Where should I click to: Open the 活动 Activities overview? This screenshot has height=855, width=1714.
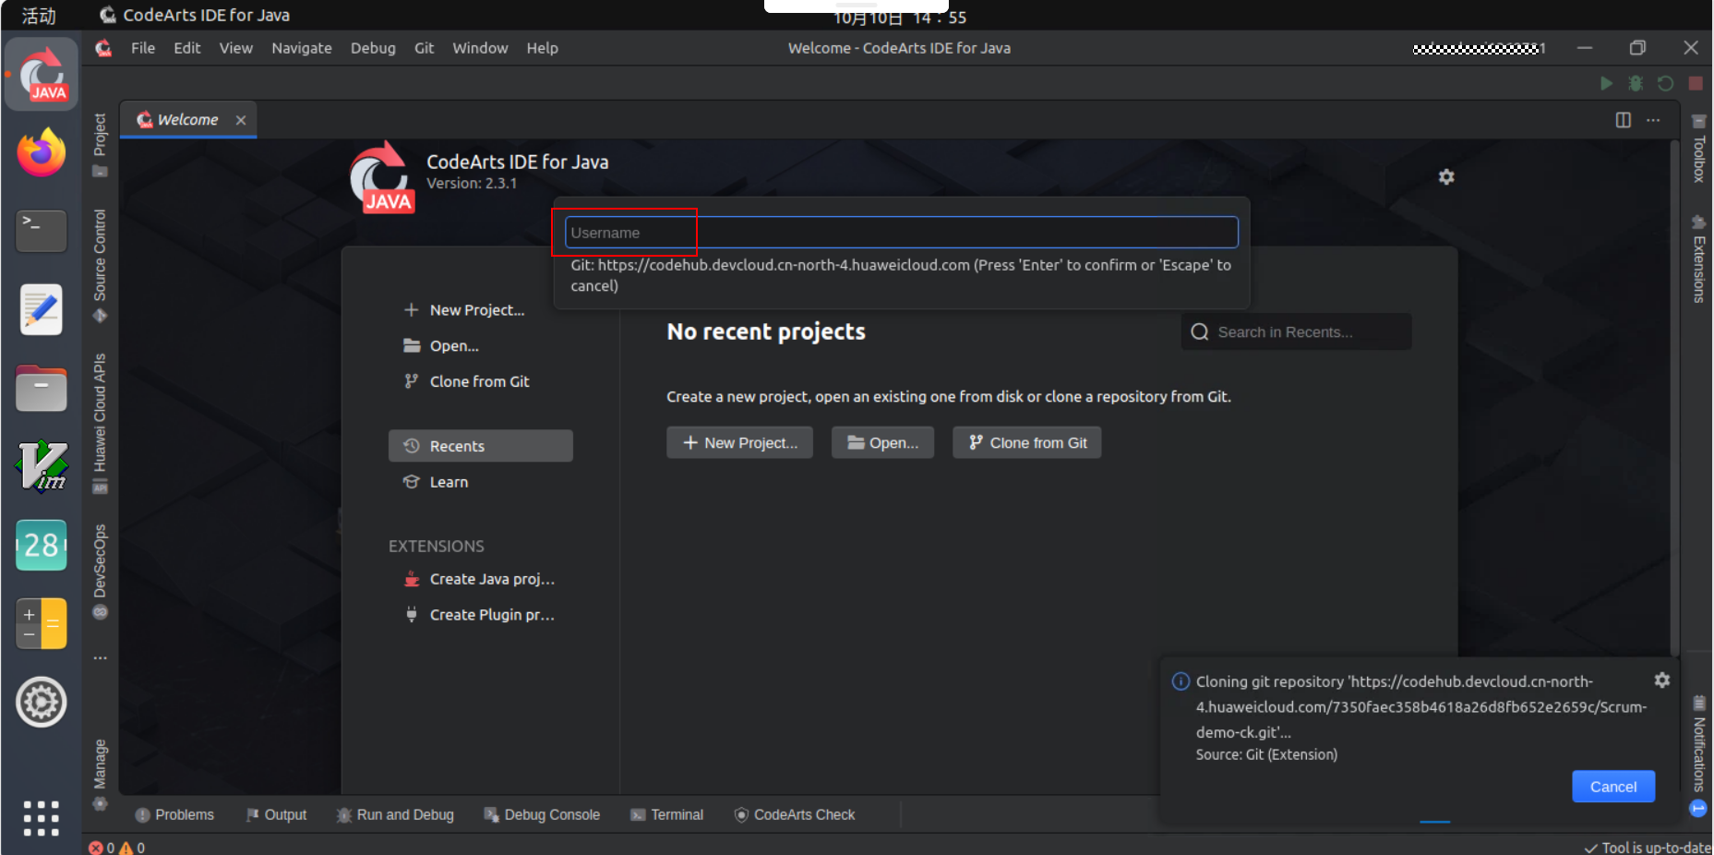pos(39,16)
